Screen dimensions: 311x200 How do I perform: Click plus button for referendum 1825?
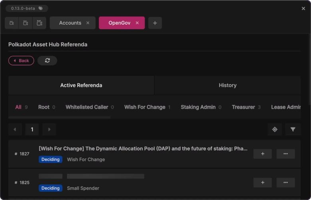tap(262, 182)
